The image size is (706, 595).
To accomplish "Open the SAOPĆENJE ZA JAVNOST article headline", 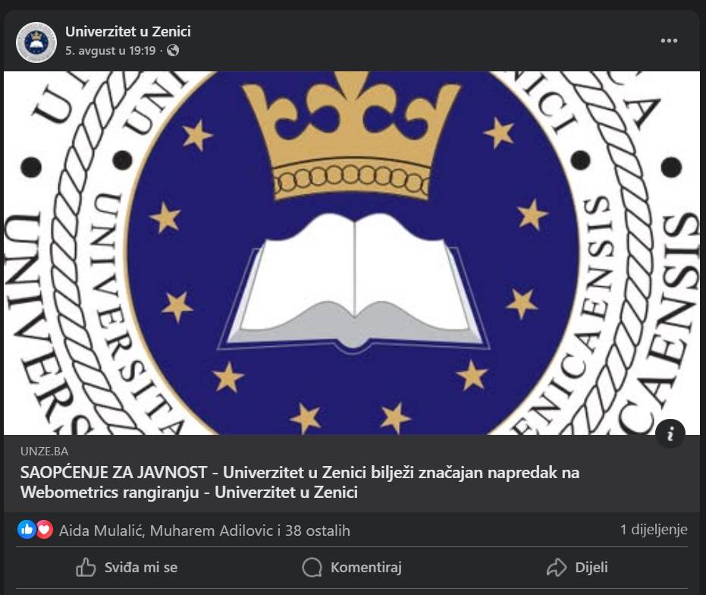I will click(300, 483).
